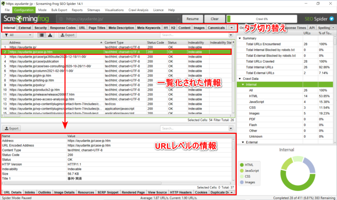Screen dimensions: 337x200
Task: Open more tabs dropdown after Canonicals
Action: (231, 28)
